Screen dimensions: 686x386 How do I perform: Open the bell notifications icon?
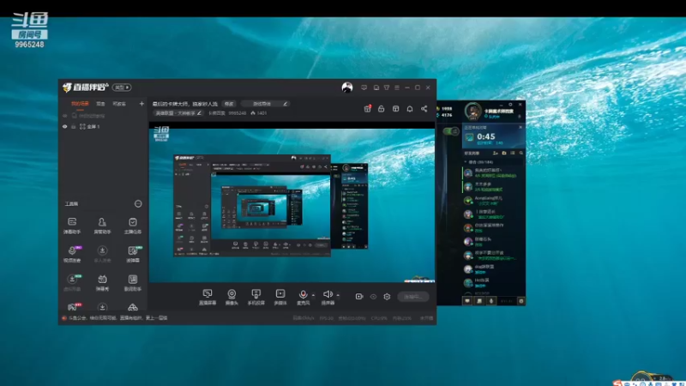[410, 109]
